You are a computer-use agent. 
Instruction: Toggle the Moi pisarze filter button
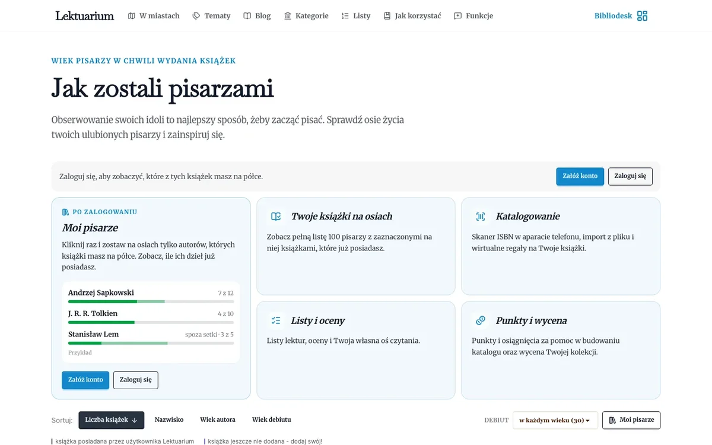click(x=631, y=420)
